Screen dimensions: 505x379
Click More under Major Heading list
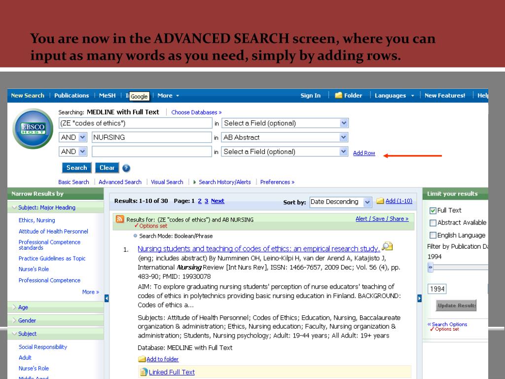click(91, 292)
